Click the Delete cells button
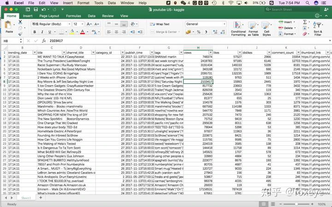 286,28
